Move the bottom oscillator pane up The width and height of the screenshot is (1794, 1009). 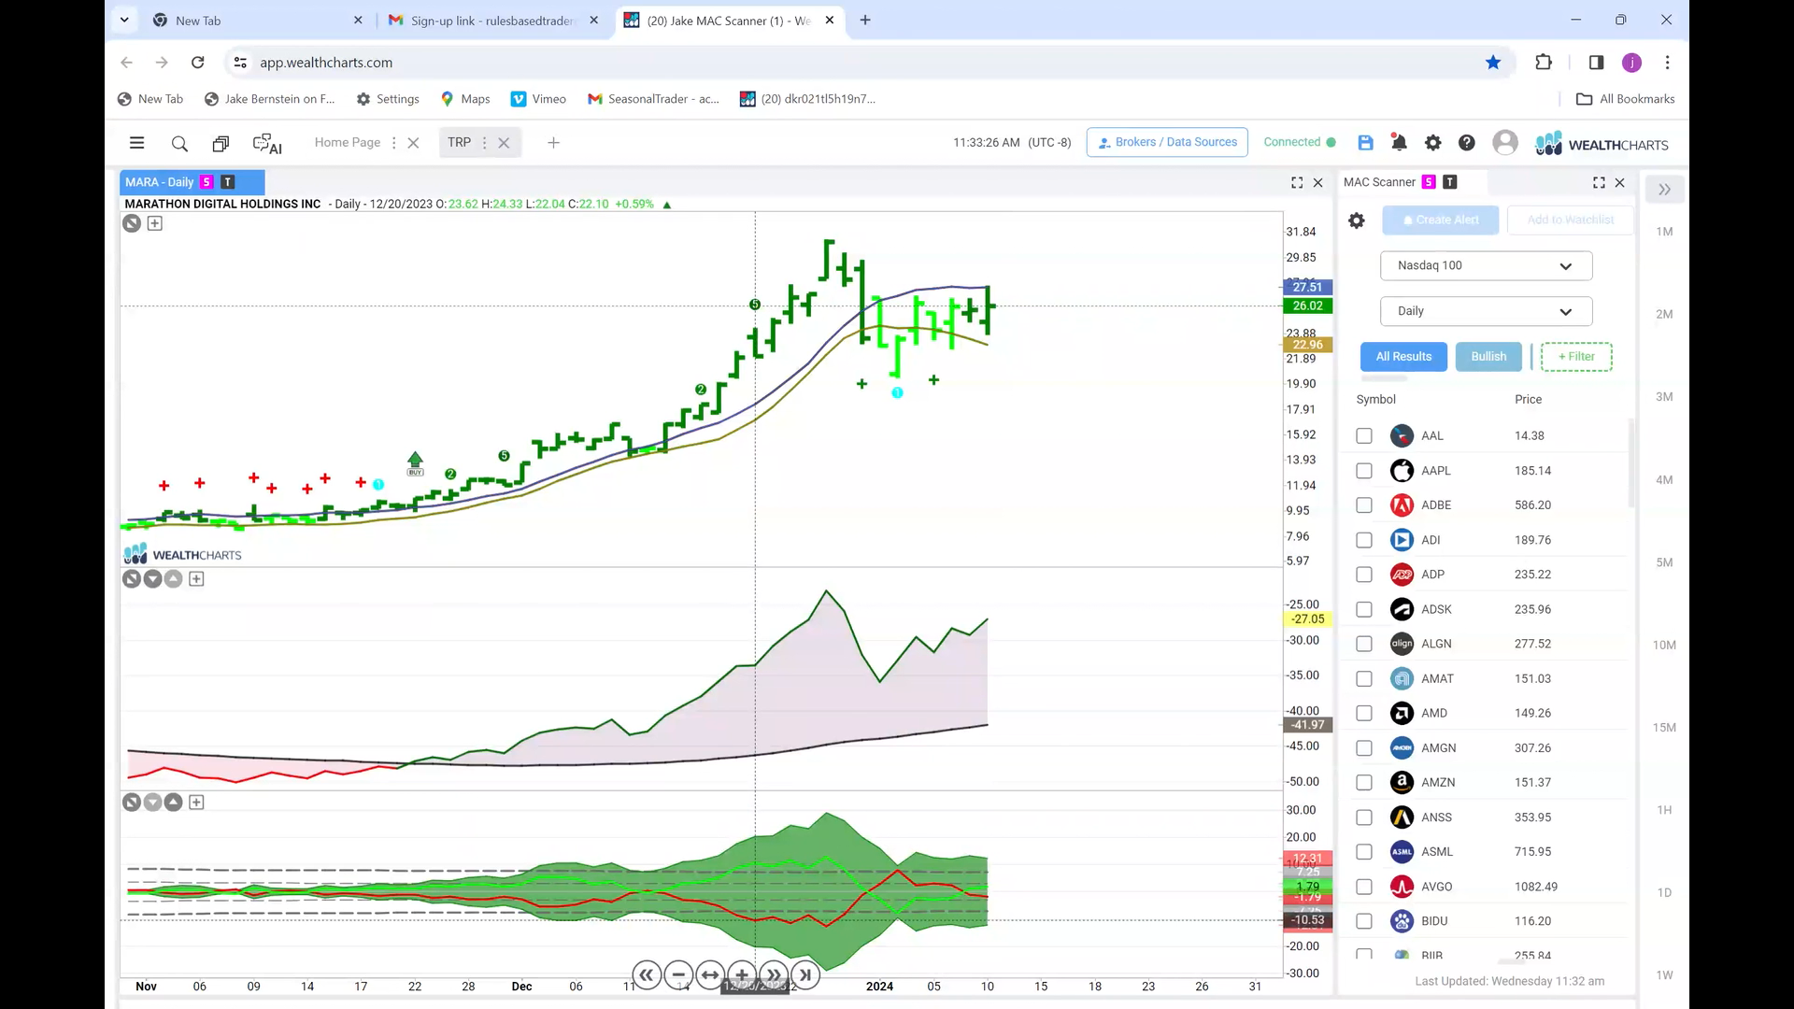coord(174,803)
